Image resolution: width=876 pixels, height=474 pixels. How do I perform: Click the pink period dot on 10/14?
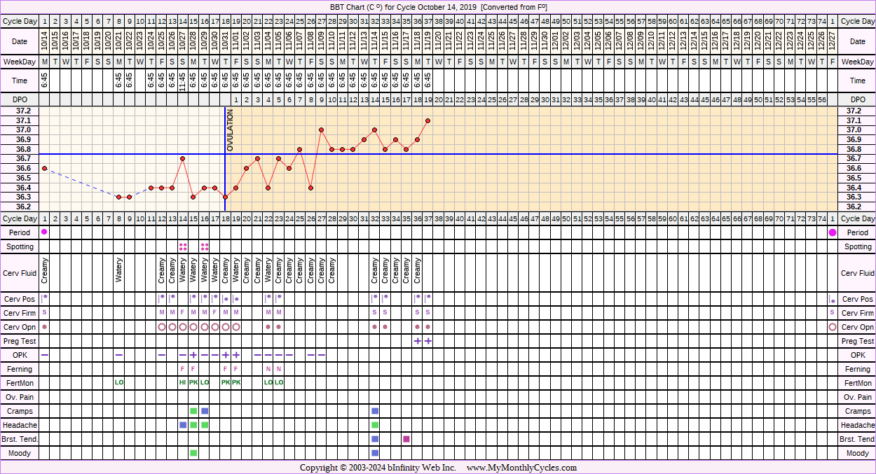(45, 232)
